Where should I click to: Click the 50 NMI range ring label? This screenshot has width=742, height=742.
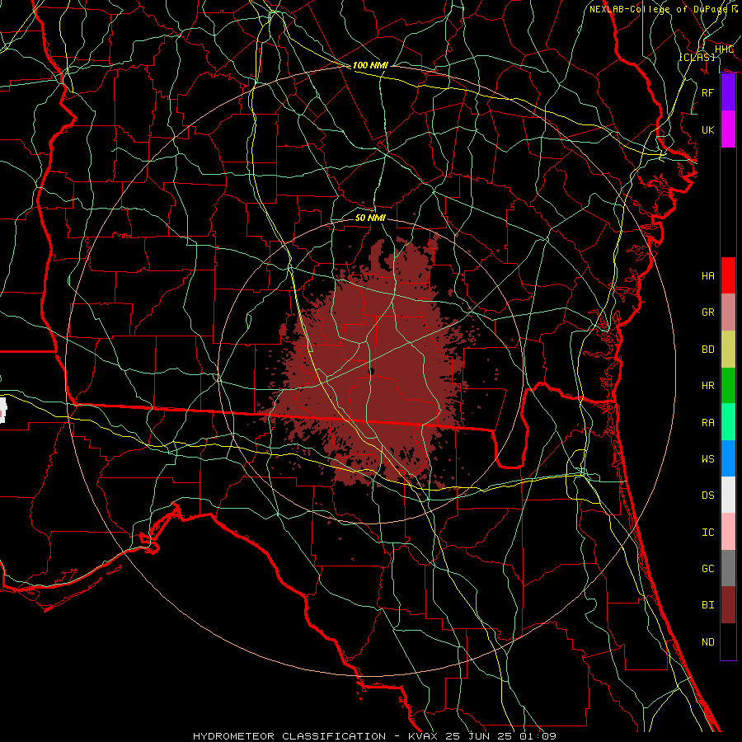[x=370, y=218]
